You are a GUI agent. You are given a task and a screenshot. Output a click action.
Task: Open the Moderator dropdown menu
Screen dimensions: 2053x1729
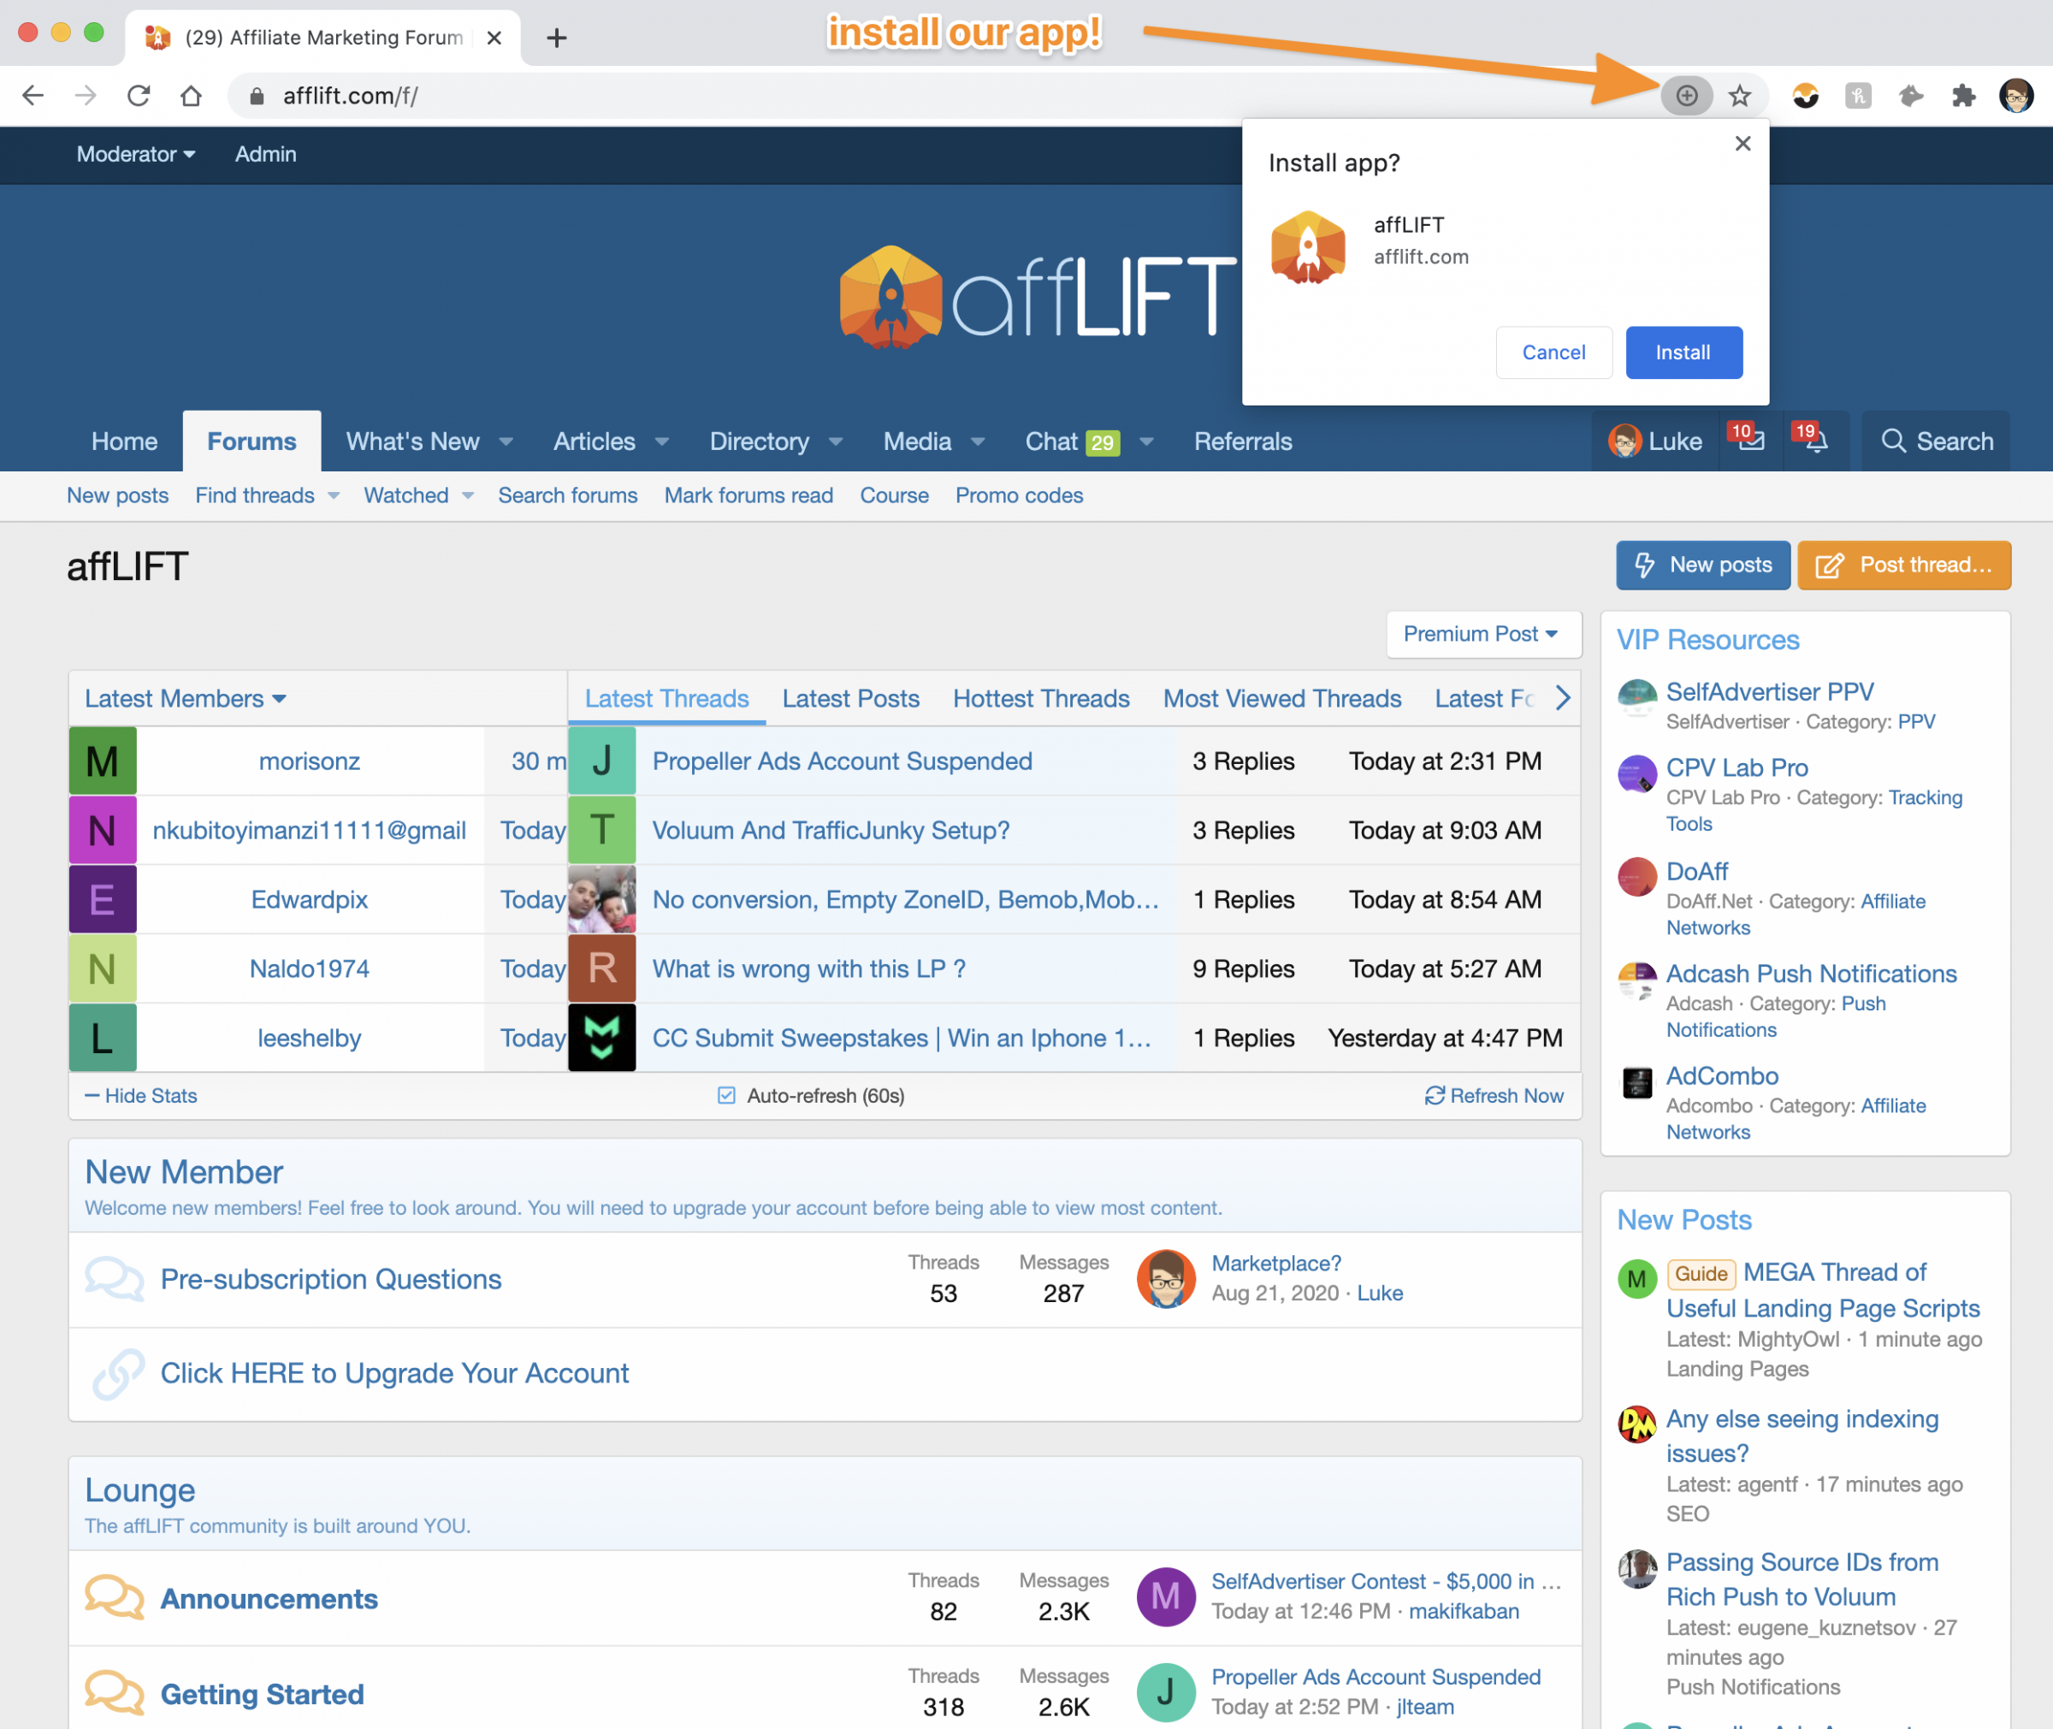[135, 154]
